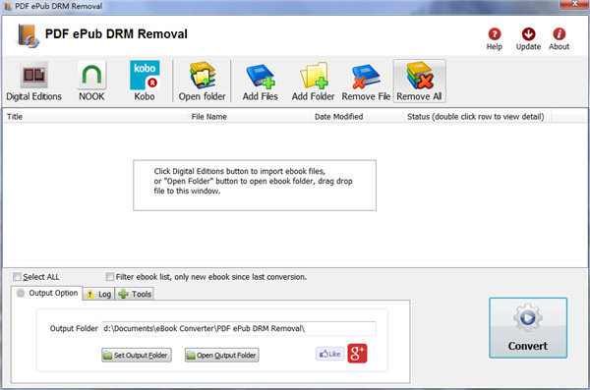Import books from Kobo
The width and height of the screenshot is (590, 390).
point(145,81)
